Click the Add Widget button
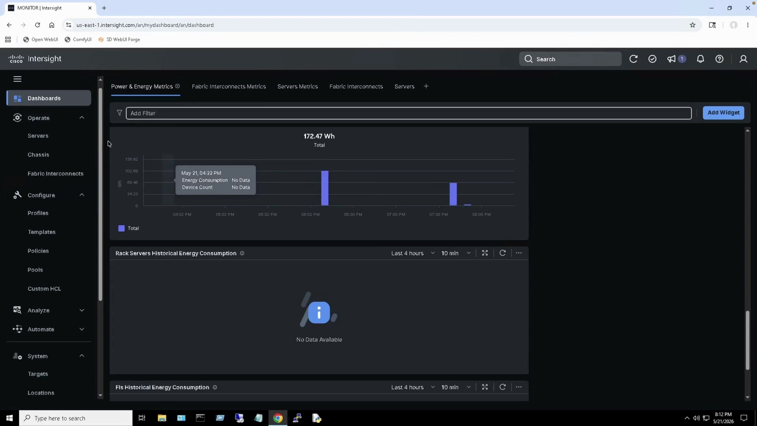Screen dimensions: 757x426 [723, 113]
